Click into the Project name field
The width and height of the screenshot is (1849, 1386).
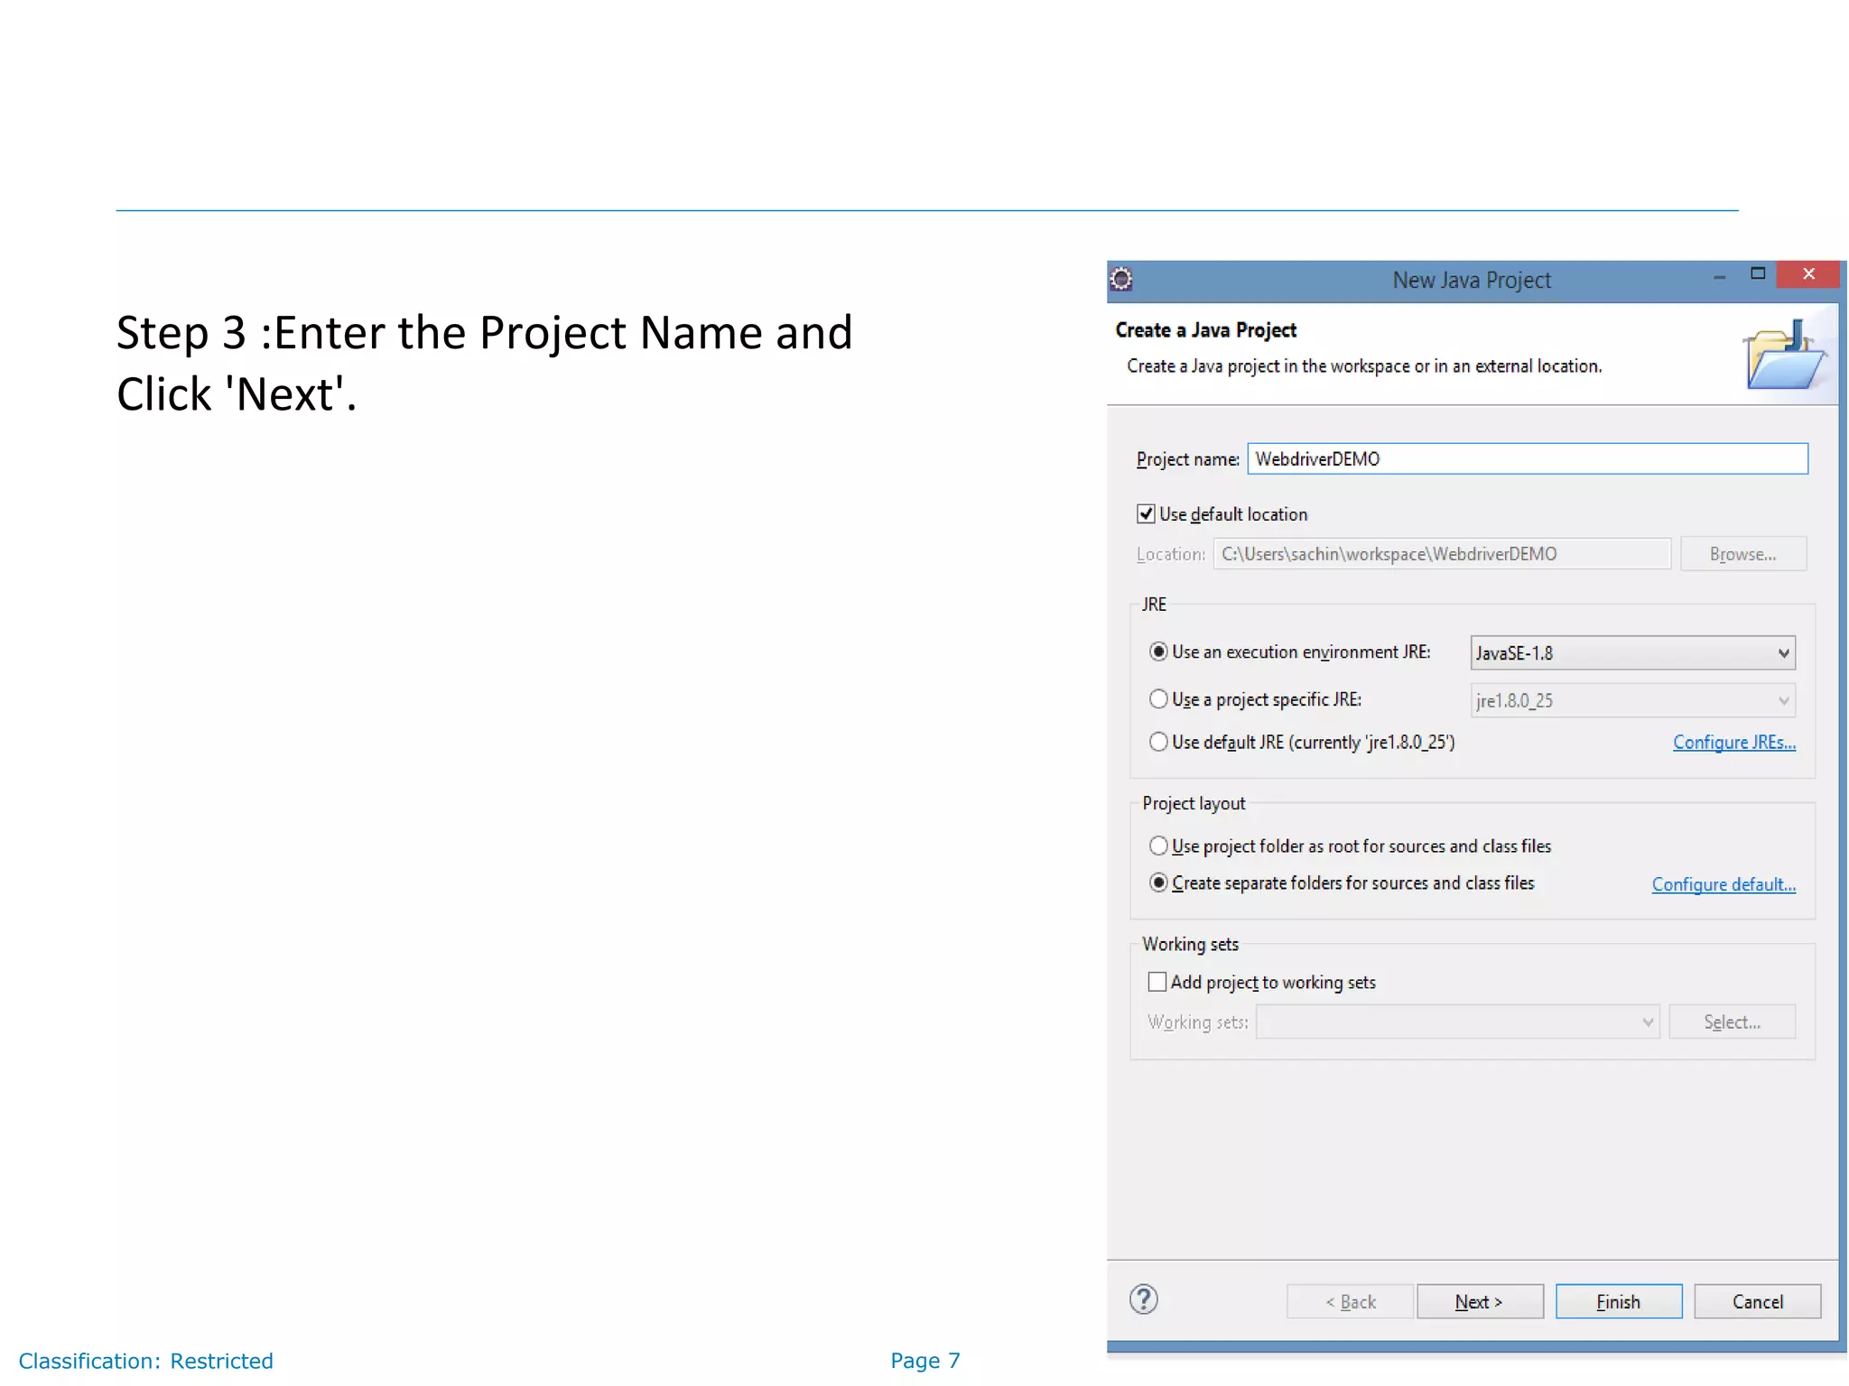tap(1527, 458)
